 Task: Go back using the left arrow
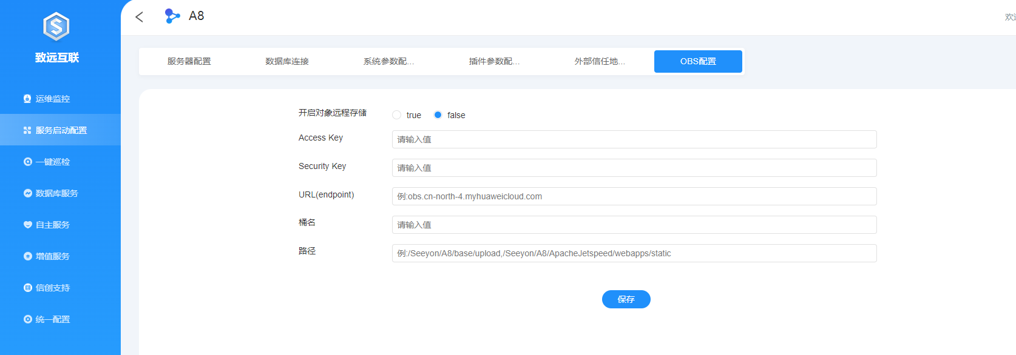coord(139,17)
